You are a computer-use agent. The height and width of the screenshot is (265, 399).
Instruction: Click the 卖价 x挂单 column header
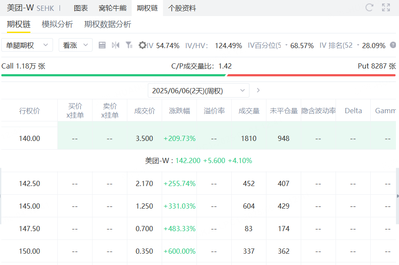(x=110, y=111)
